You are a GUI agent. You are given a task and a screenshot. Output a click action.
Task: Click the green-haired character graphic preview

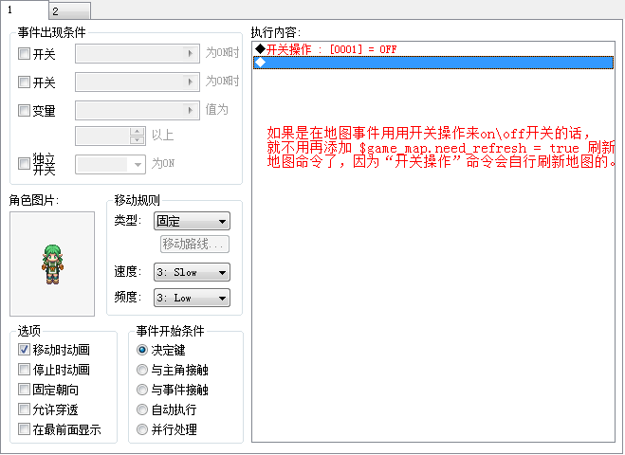click(52, 264)
